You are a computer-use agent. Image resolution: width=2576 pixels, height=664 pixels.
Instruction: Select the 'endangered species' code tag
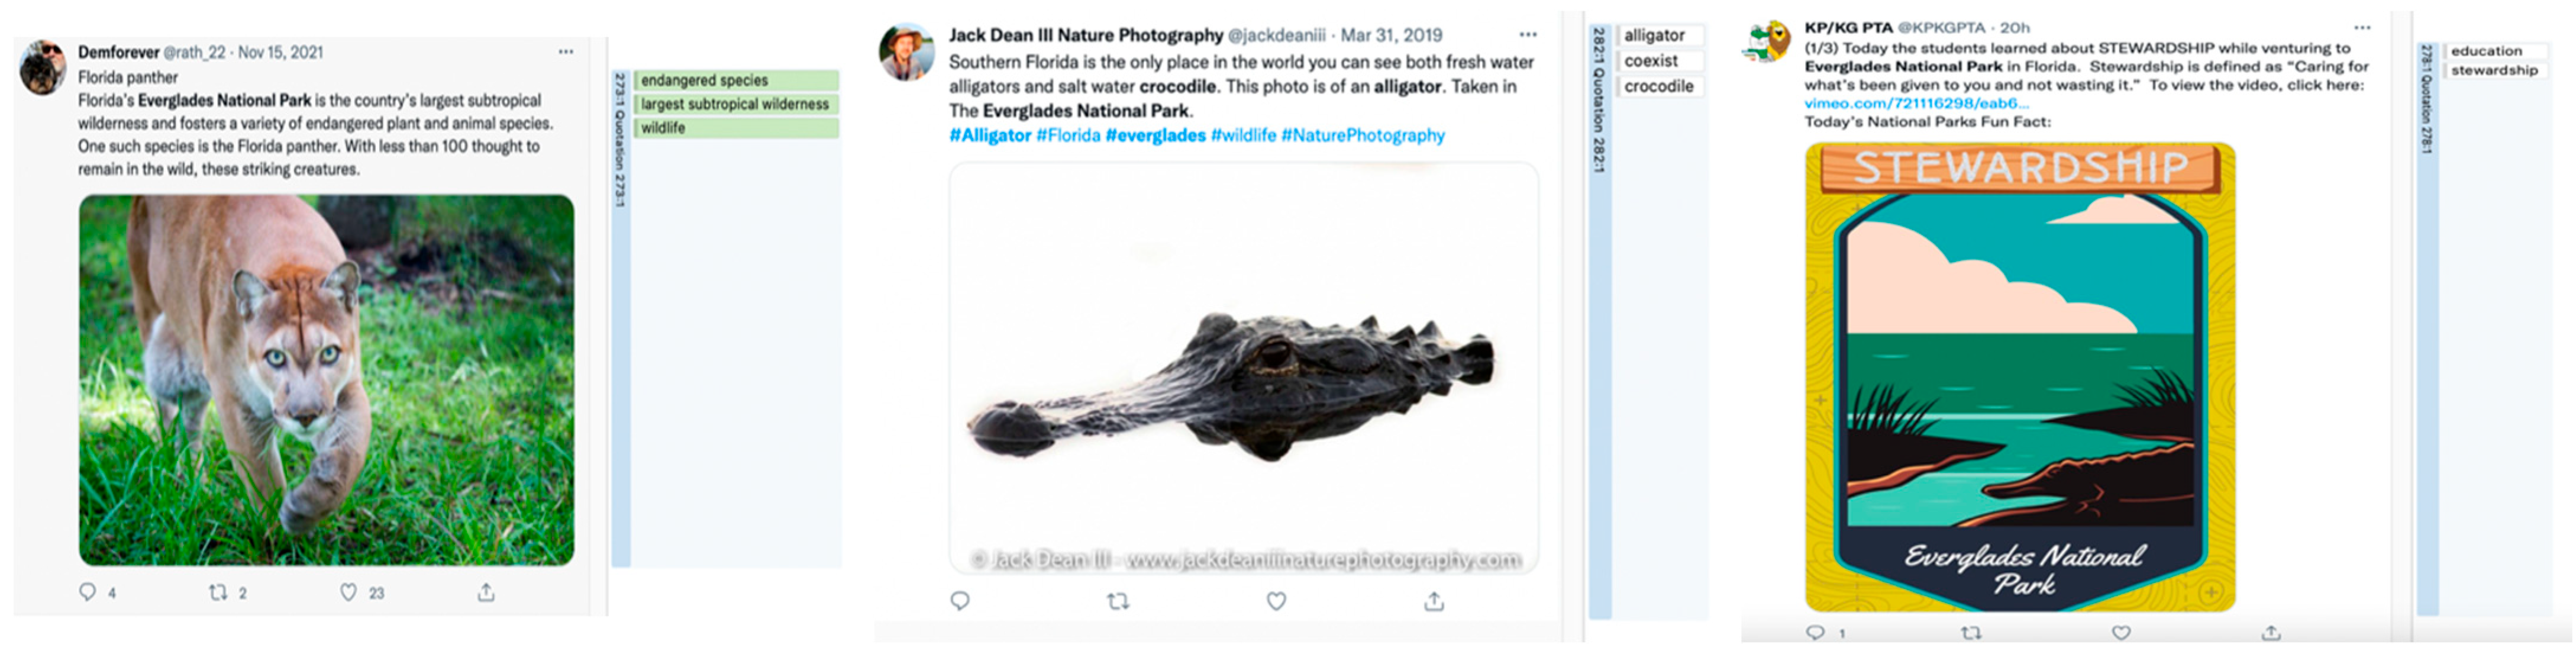pos(704,80)
